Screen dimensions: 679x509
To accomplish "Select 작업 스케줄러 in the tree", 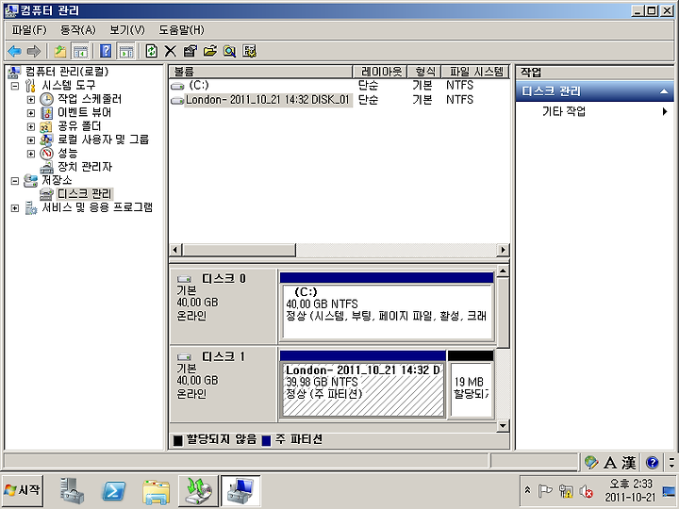I will click(90, 99).
